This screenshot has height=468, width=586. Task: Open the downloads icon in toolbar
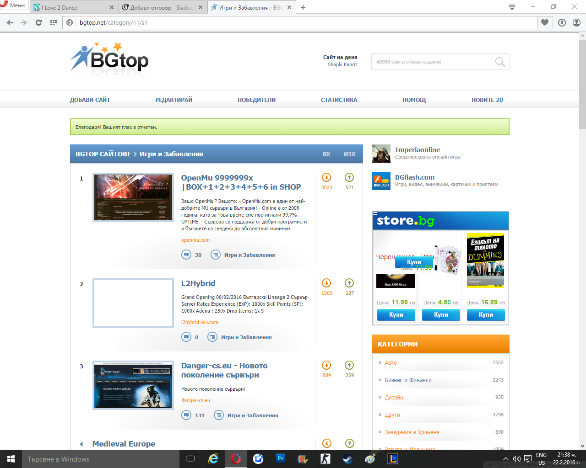(562, 22)
